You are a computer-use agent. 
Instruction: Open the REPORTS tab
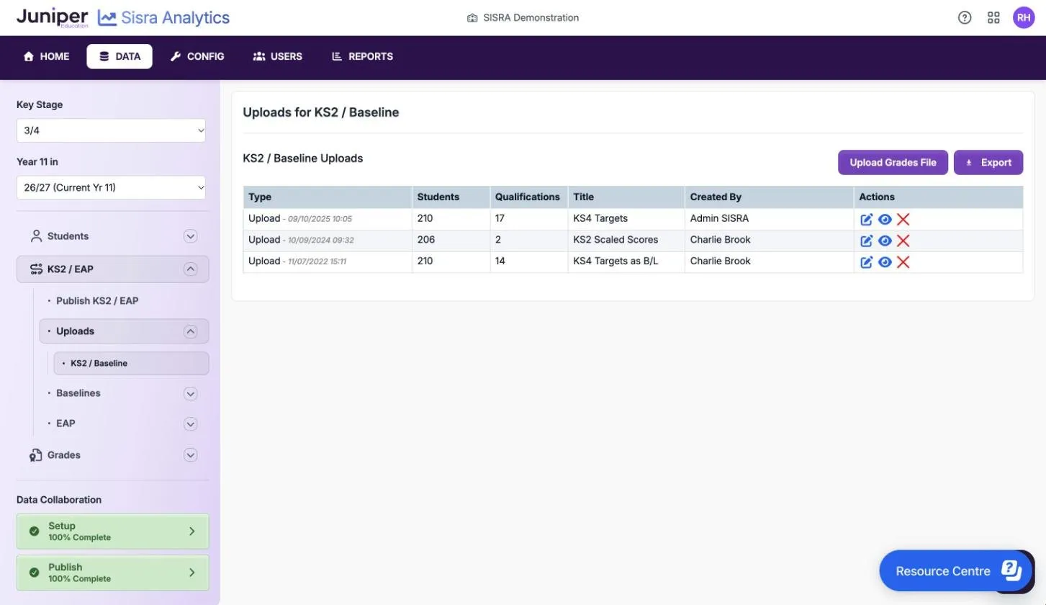click(362, 56)
